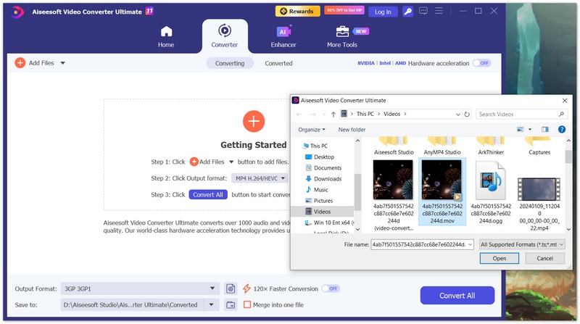Open the Save to path dropdown

pos(211,304)
